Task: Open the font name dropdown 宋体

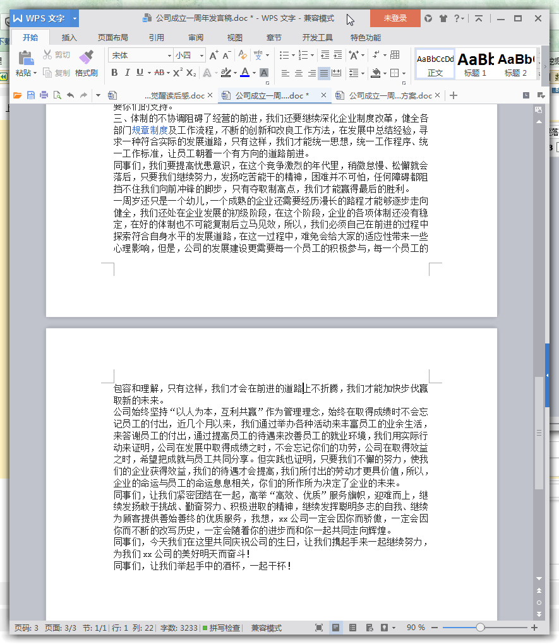Action: 169,56
